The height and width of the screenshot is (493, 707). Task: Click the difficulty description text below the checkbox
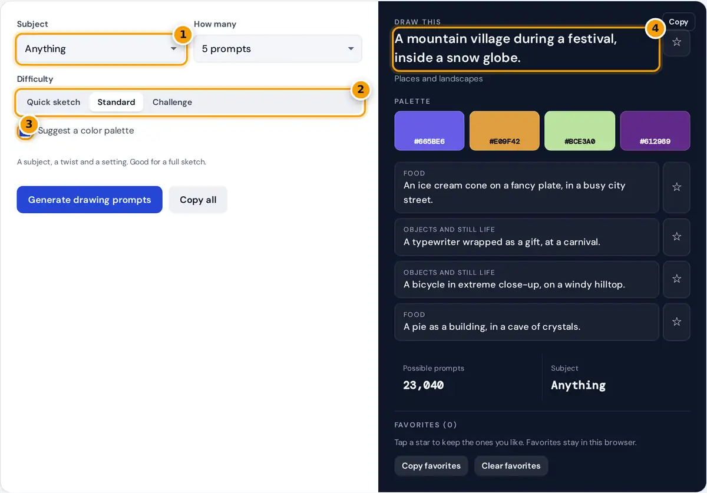(111, 162)
